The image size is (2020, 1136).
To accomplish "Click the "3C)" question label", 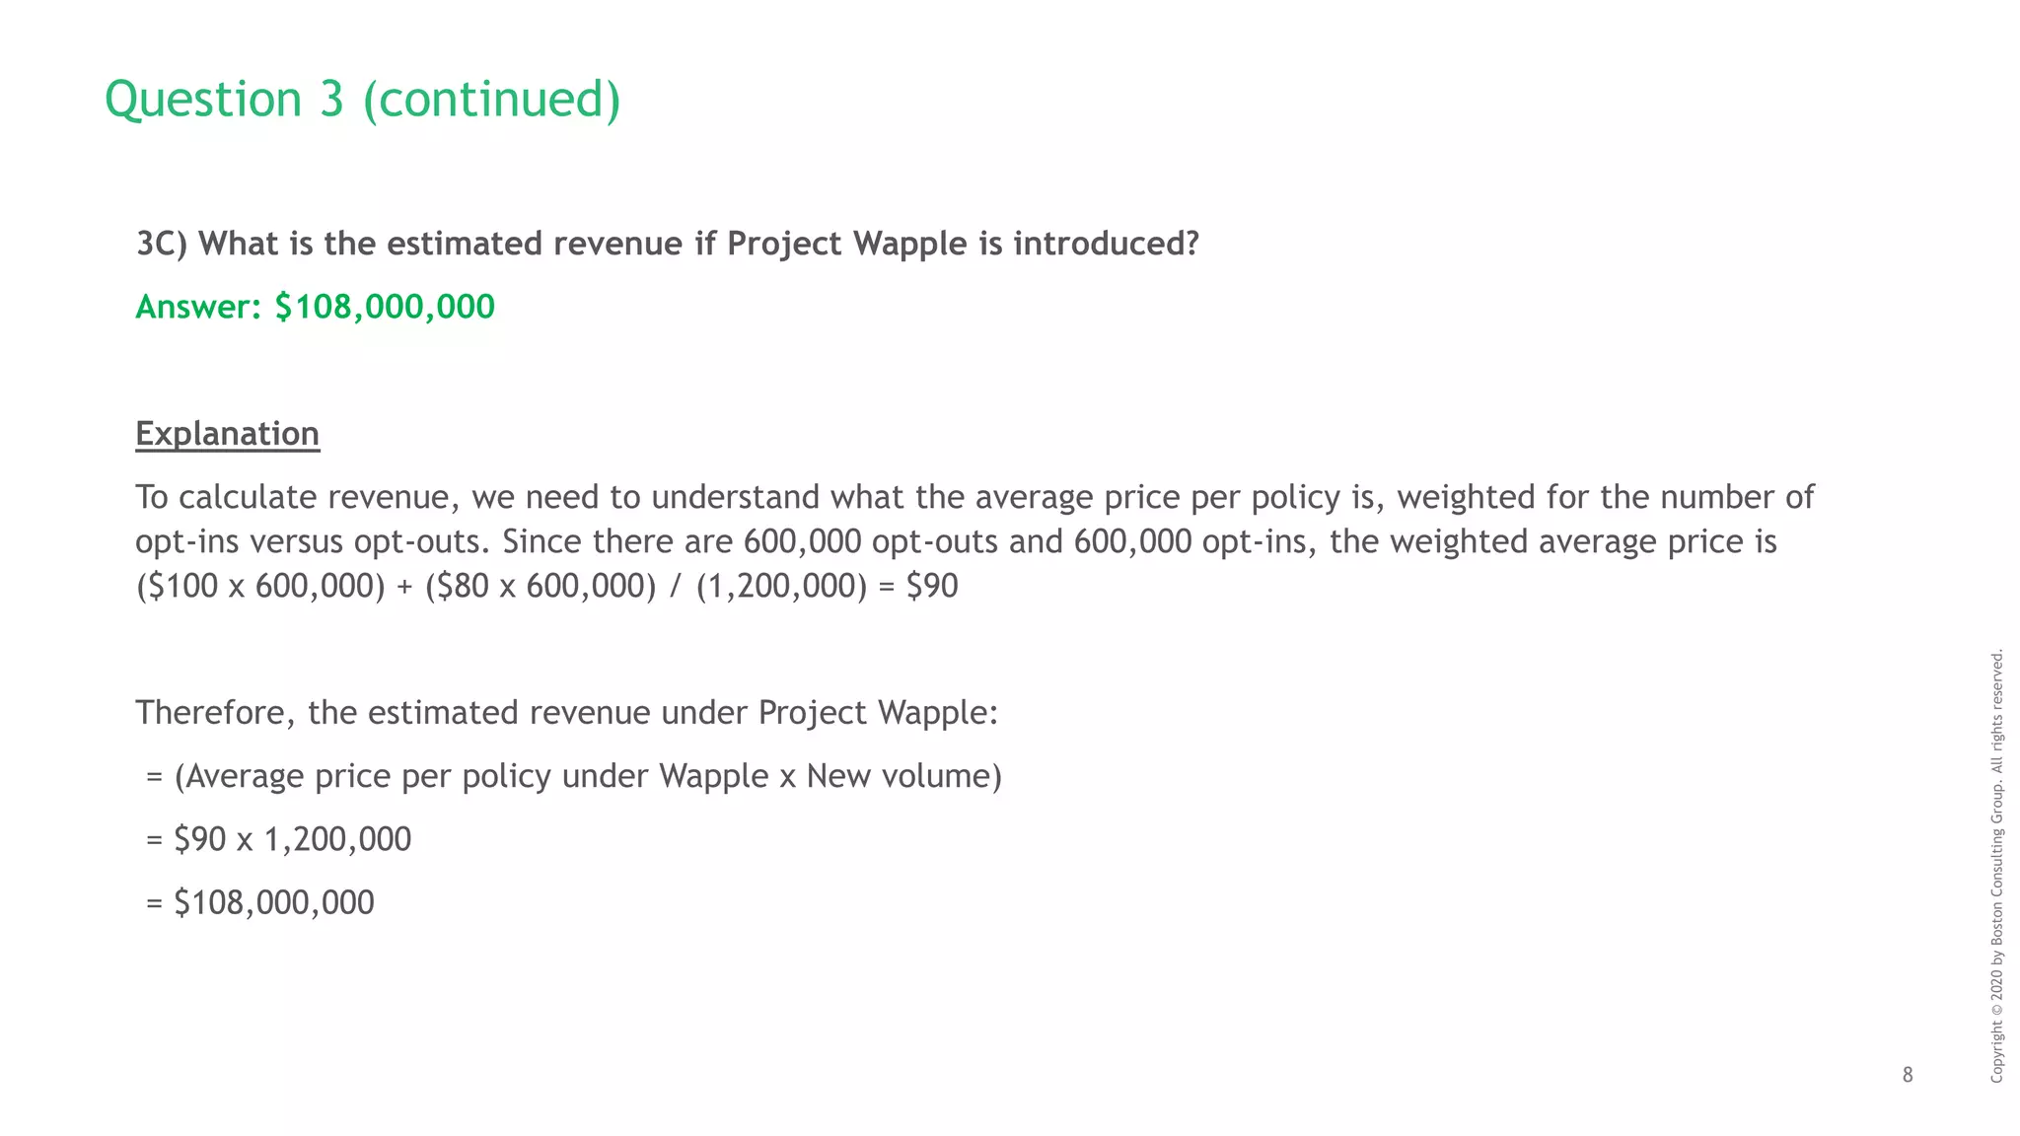I will [x=161, y=244].
